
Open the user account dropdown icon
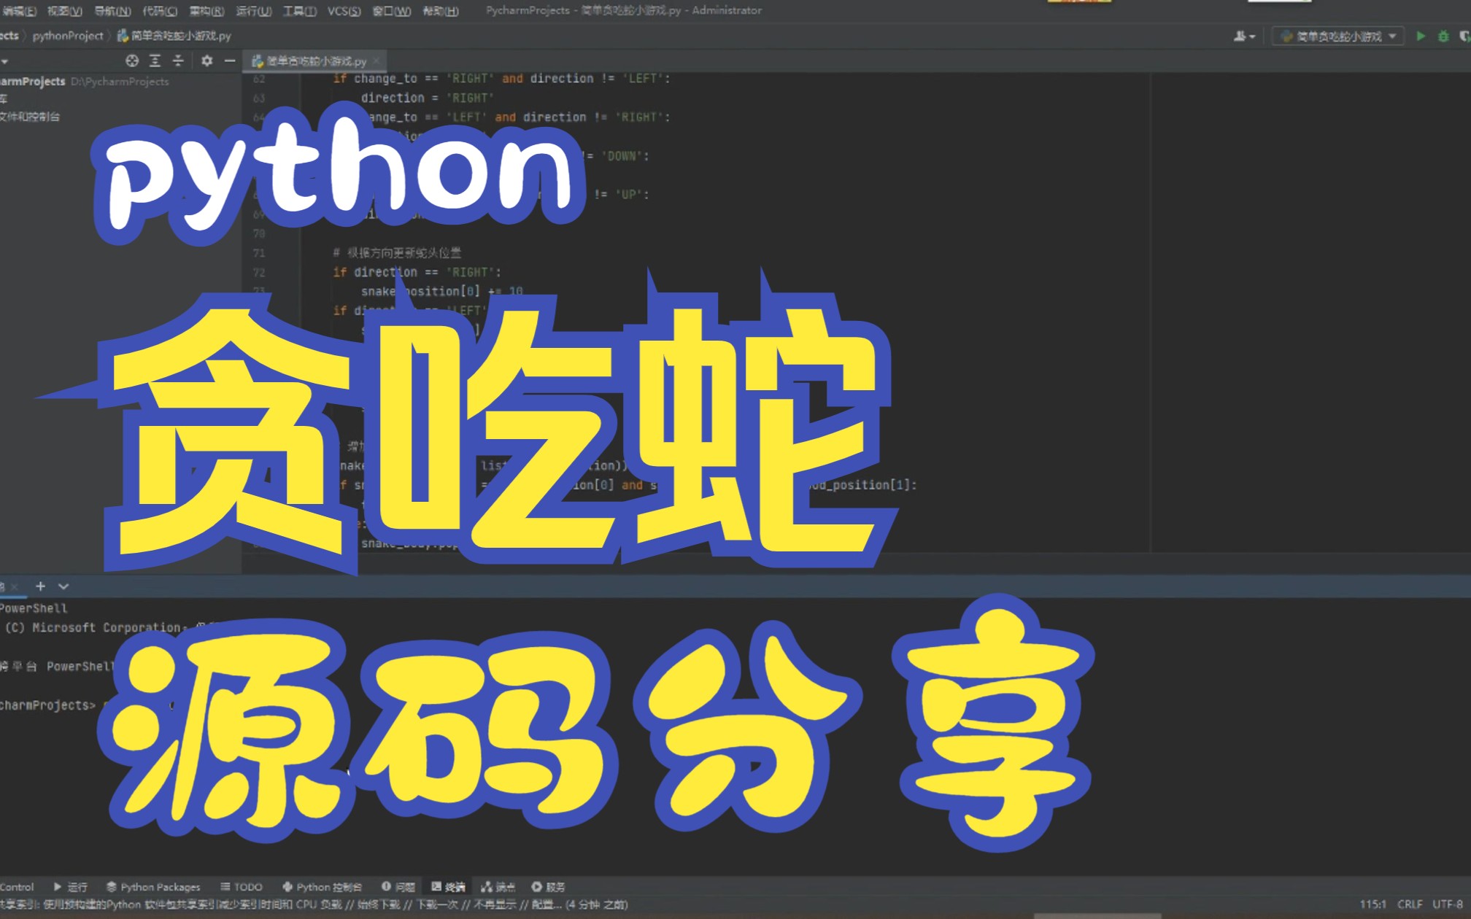pos(1244,36)
